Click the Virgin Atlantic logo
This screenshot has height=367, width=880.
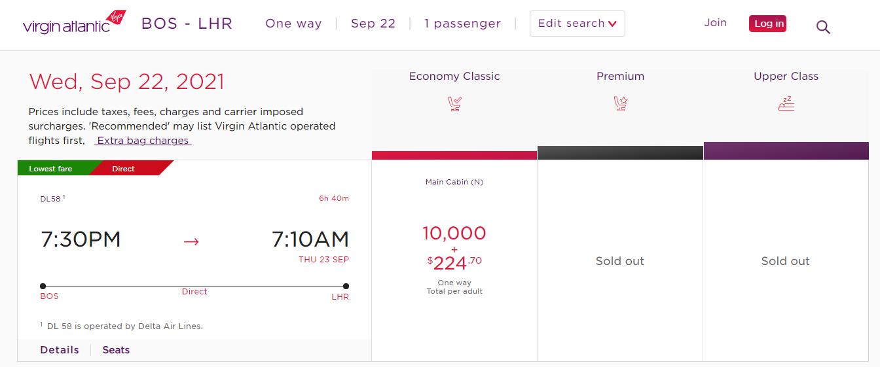click(74, 24)
